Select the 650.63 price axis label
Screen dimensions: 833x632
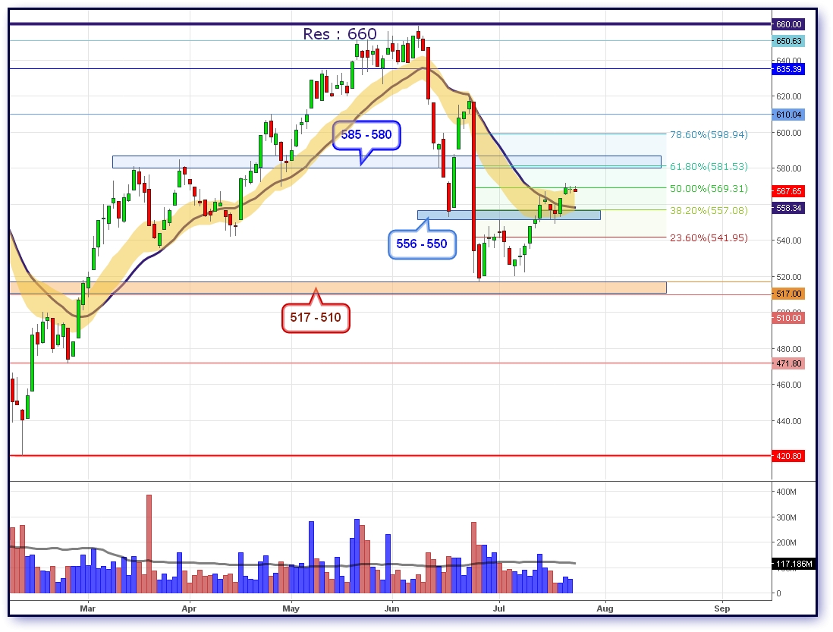789,41
